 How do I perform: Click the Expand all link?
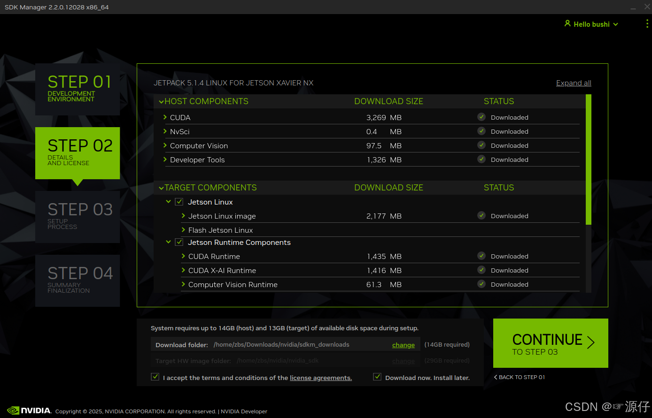pos(574,83)
